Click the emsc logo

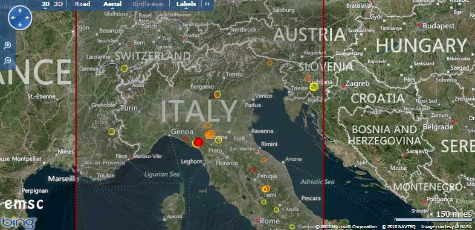coord(24,204)
